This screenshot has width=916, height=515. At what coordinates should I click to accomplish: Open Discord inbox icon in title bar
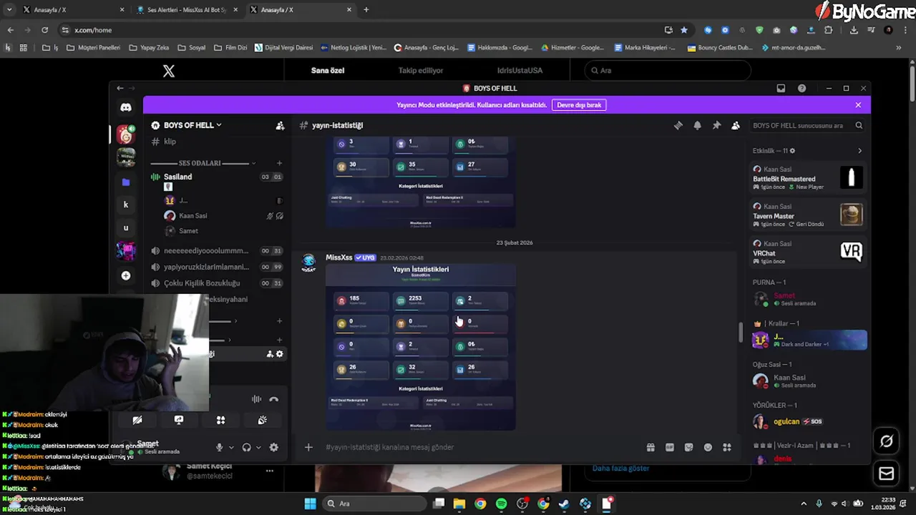pos(781,88)
